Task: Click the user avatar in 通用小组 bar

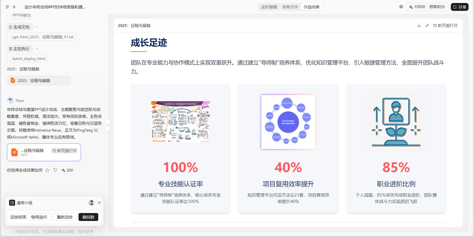Action: click(x=91, y=203)
